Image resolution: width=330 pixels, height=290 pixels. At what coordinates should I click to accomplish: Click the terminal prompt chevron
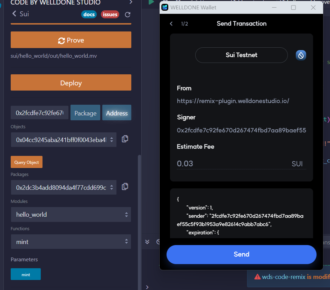(147, 287)
